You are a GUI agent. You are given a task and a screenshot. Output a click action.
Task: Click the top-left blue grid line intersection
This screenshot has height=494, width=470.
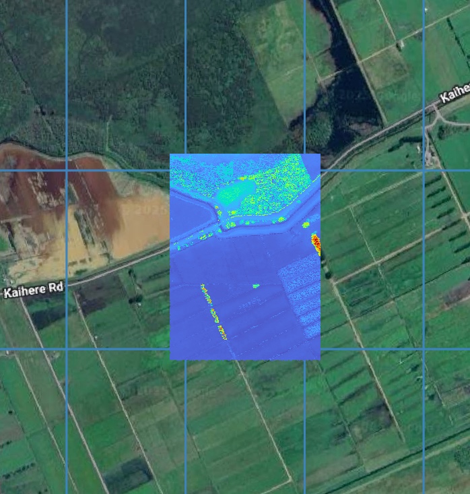pos(67,170)
